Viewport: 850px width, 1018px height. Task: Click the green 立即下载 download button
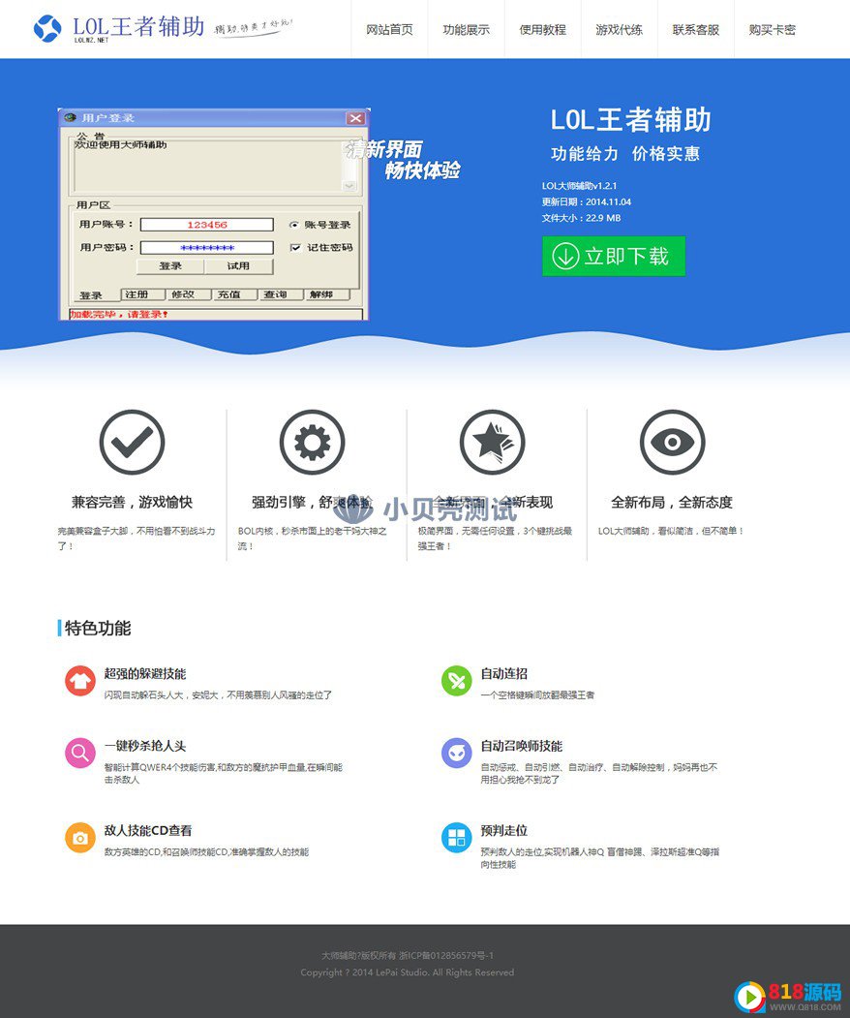coord(613,256)
